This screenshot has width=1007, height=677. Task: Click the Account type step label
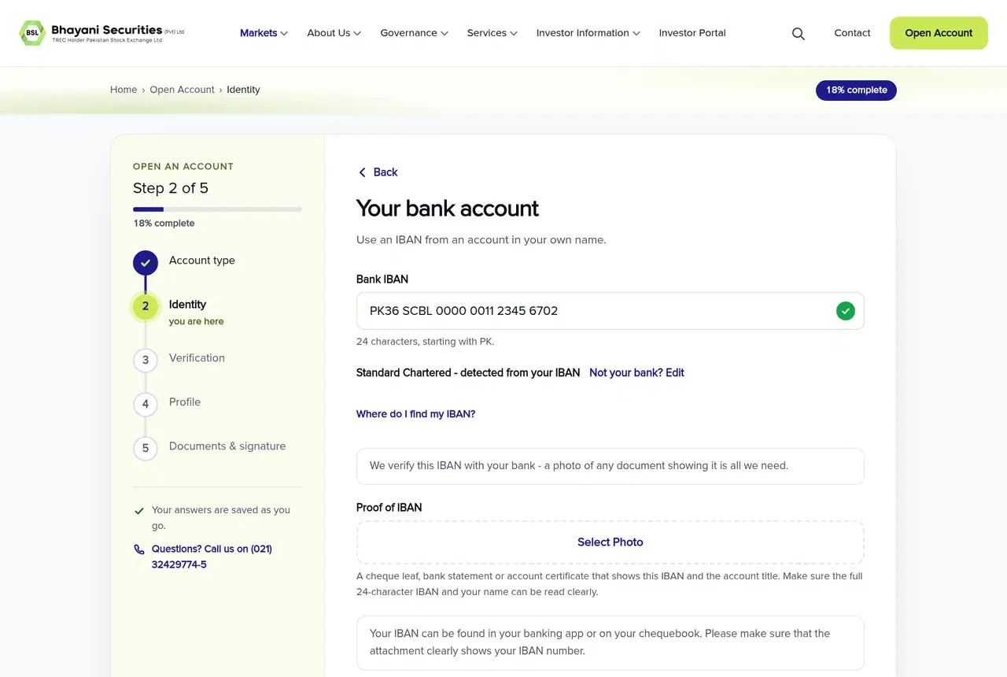pos(202,261)
